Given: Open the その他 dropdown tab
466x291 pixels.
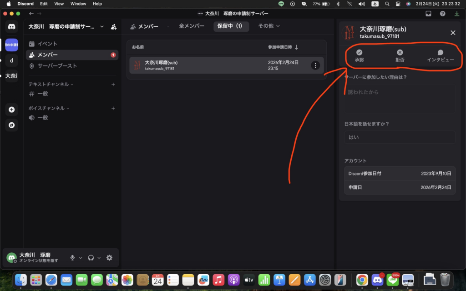Looking at the screenshot, I should pyautogui.click(x=269, y=26).
